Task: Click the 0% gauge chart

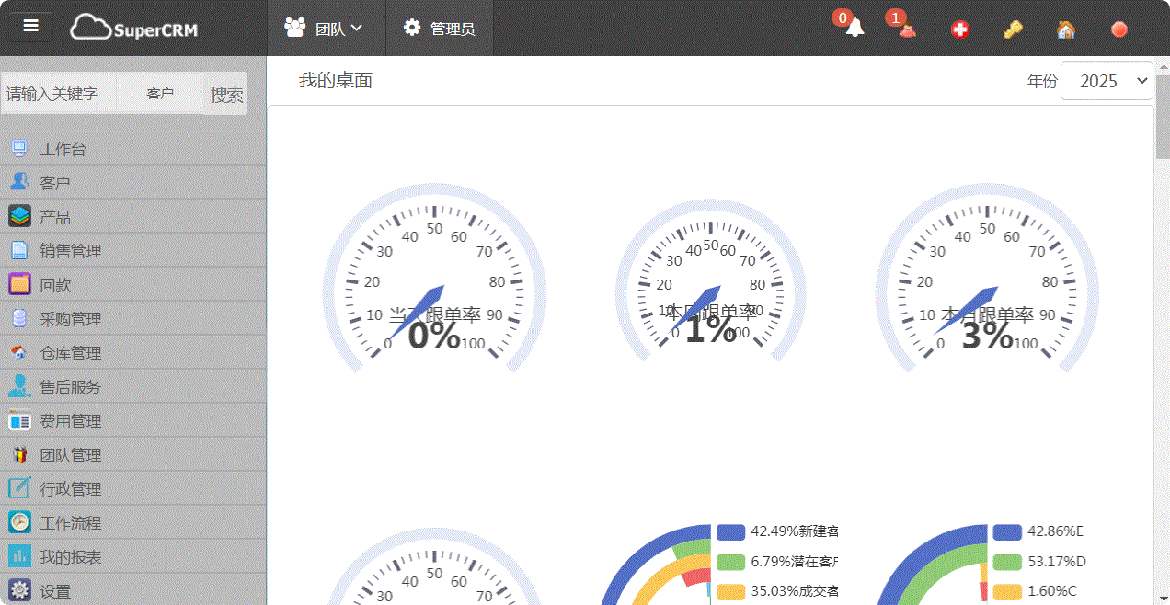Action: (x=434, y=280)
